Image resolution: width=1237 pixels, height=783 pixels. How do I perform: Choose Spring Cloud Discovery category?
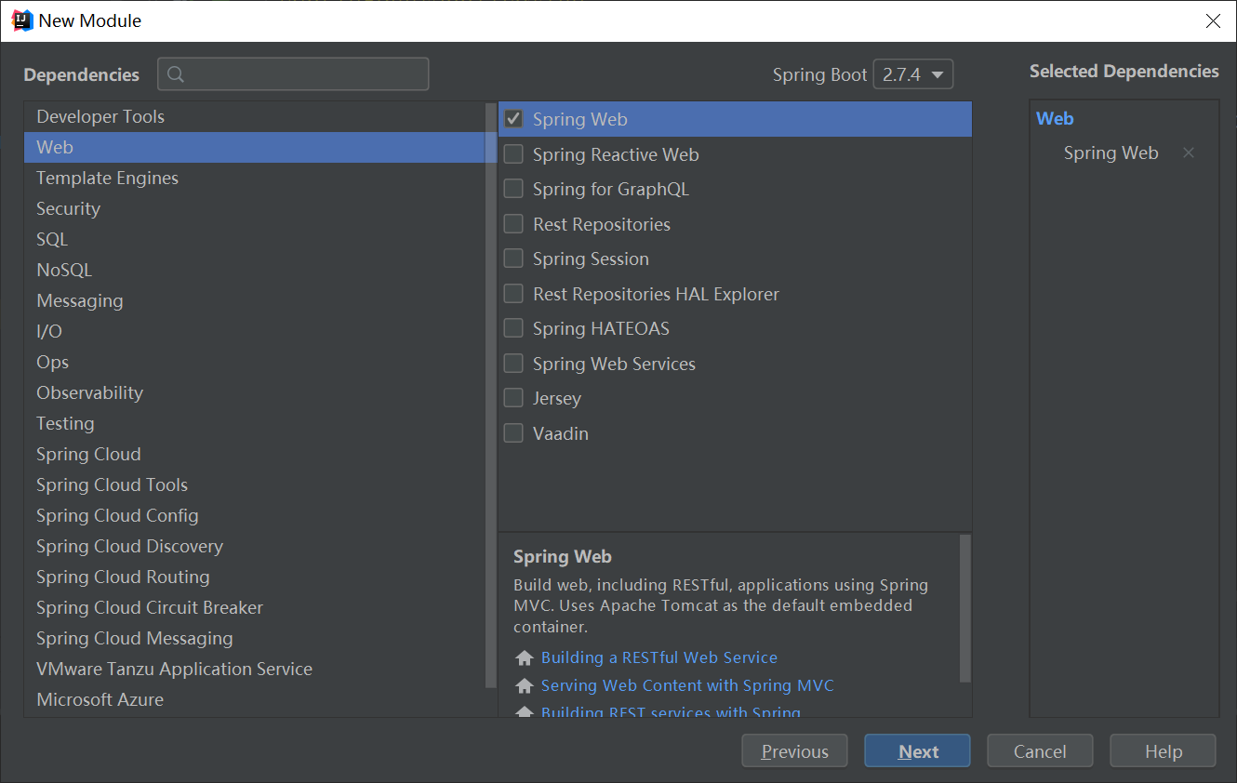pyautogui.click(x=255, y=546)
